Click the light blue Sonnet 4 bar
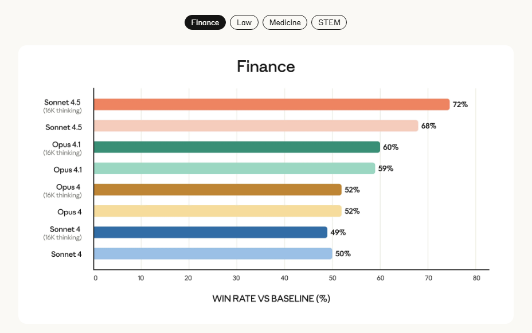The image size is (532, 333). click(213, 253)
